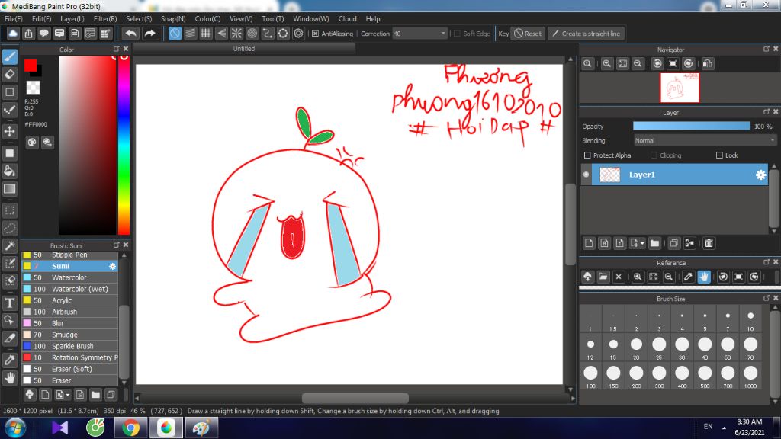Duplicate the current layer icon
The width and height of the screenshot is (781, 439).
(674, 243)
